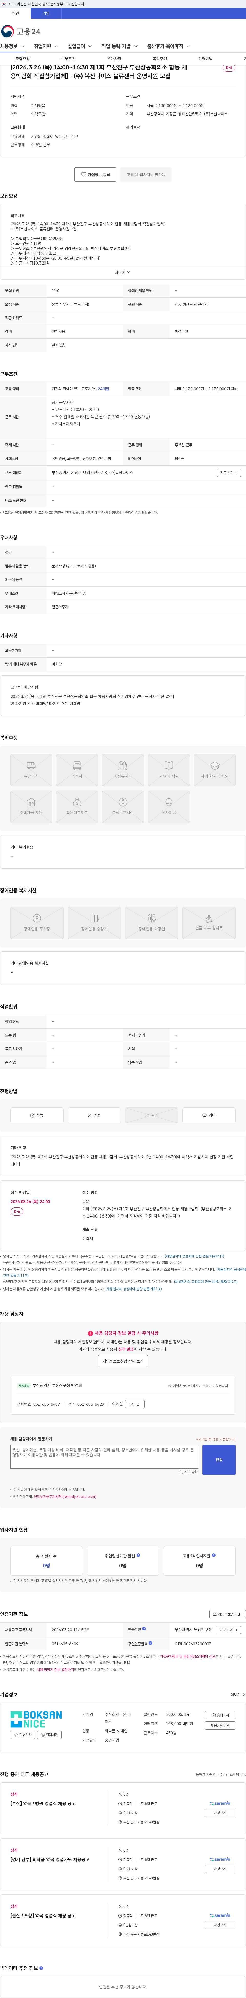This screenshot has height=1998, width=246.
Task: Click the 로그인 button beside 이메일
Action: pos(135,1404)
